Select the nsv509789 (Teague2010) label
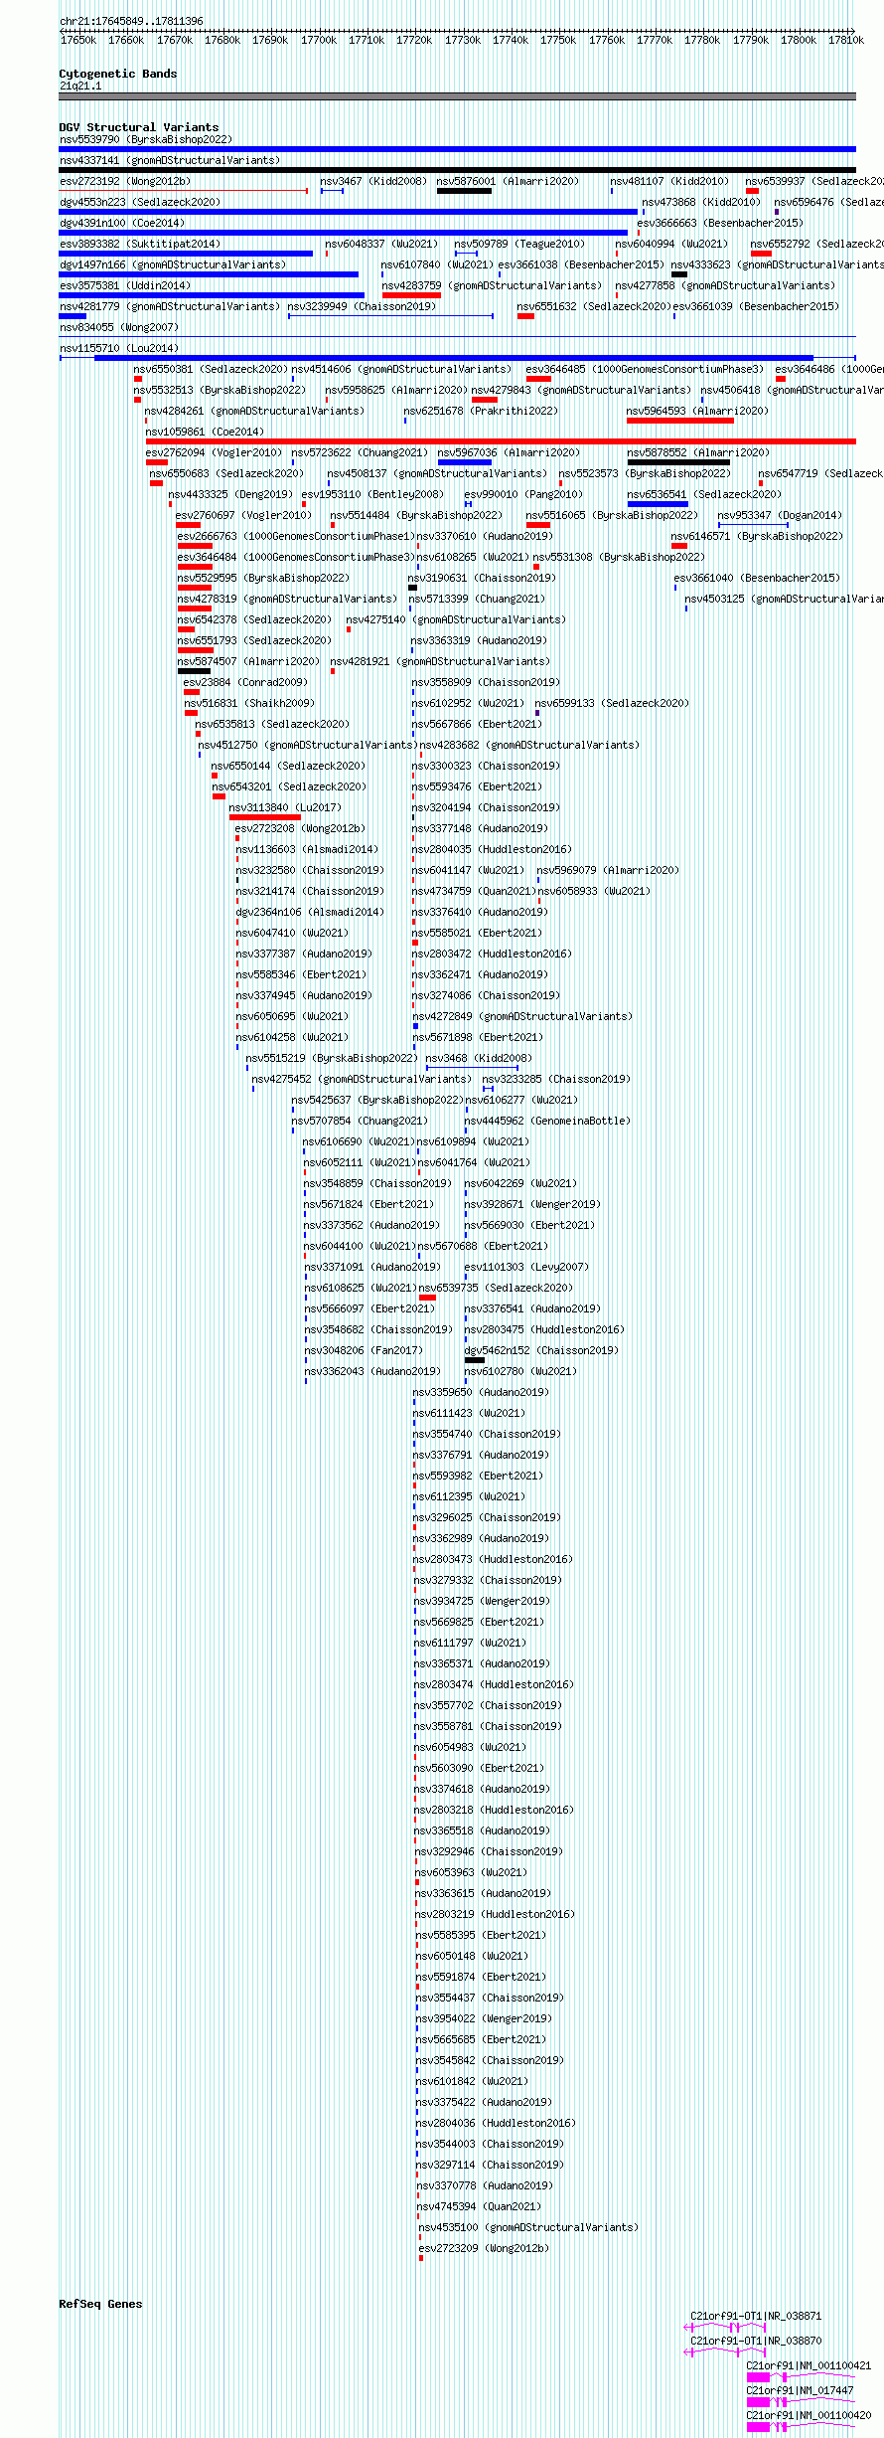 pos(519,244)
